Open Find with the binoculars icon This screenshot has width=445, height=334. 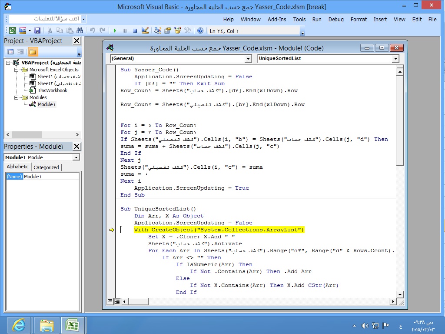80,31
